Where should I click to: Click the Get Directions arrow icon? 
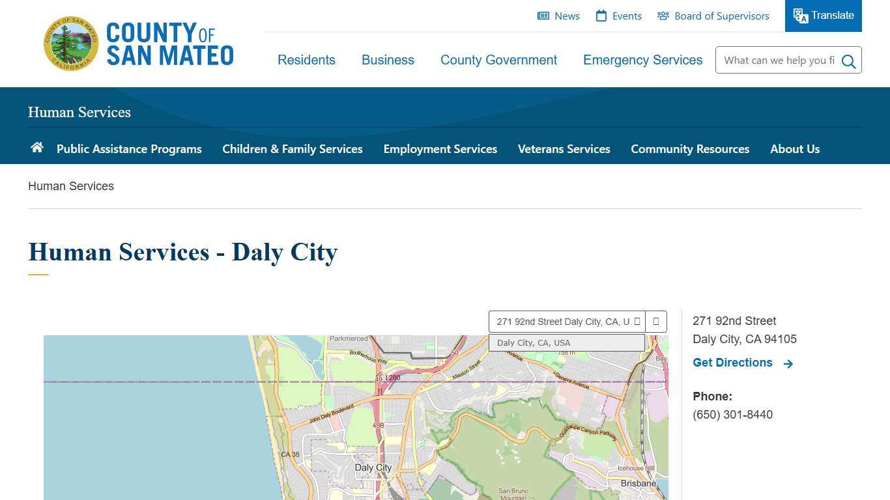coord(788,363)
